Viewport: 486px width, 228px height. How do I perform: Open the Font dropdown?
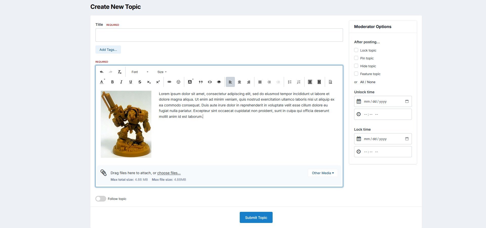(x=140, y=72)
